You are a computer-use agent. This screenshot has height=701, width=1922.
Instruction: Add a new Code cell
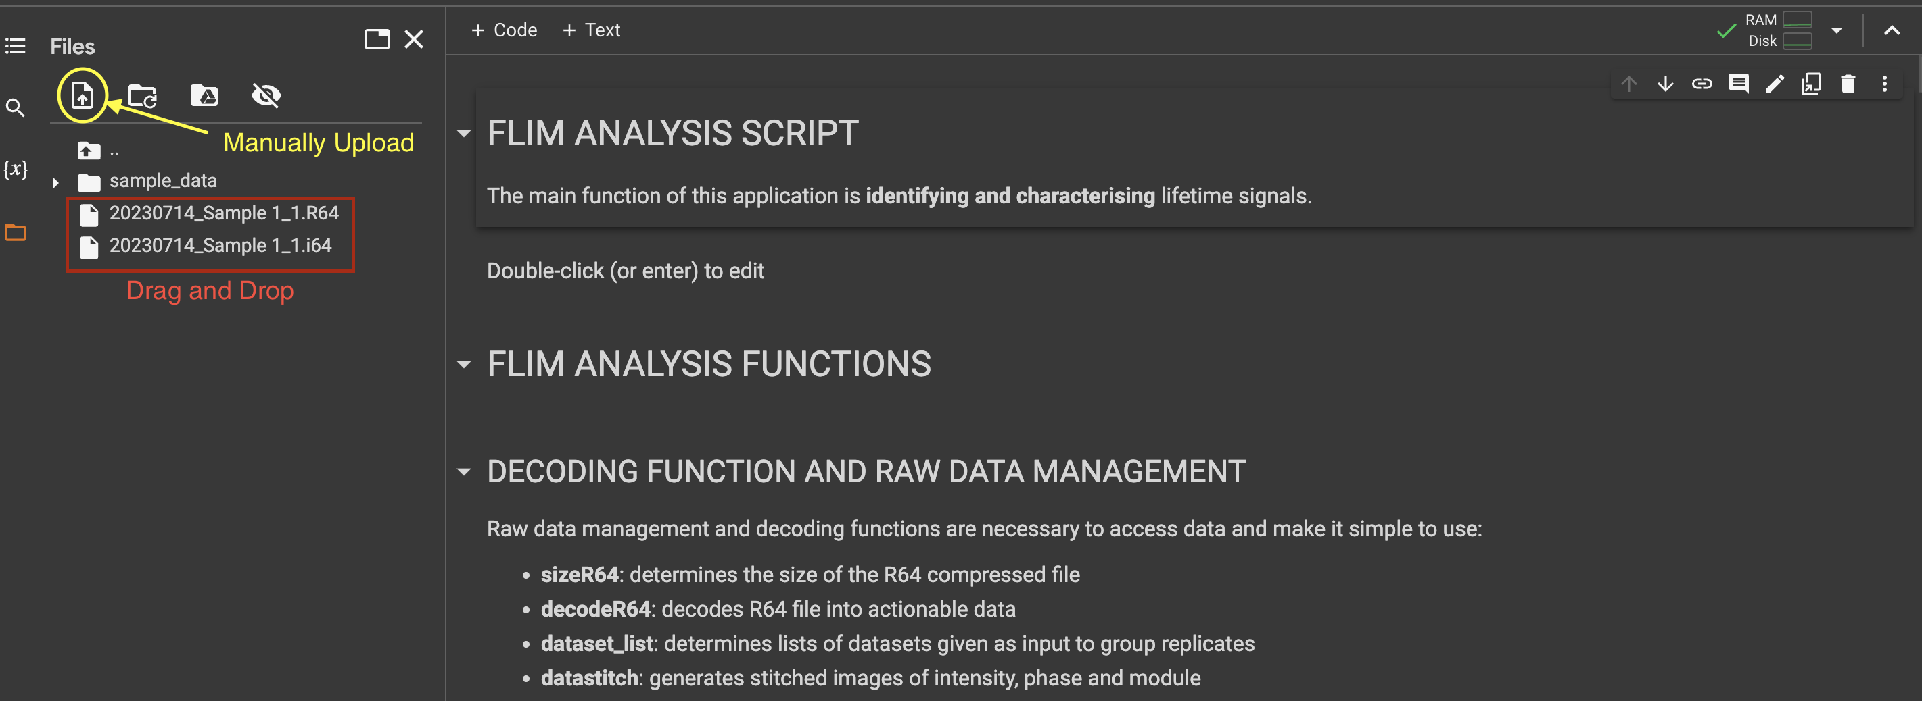505,30
